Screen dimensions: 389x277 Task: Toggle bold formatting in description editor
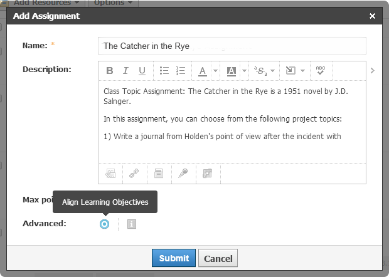click(x=109, y=71)
